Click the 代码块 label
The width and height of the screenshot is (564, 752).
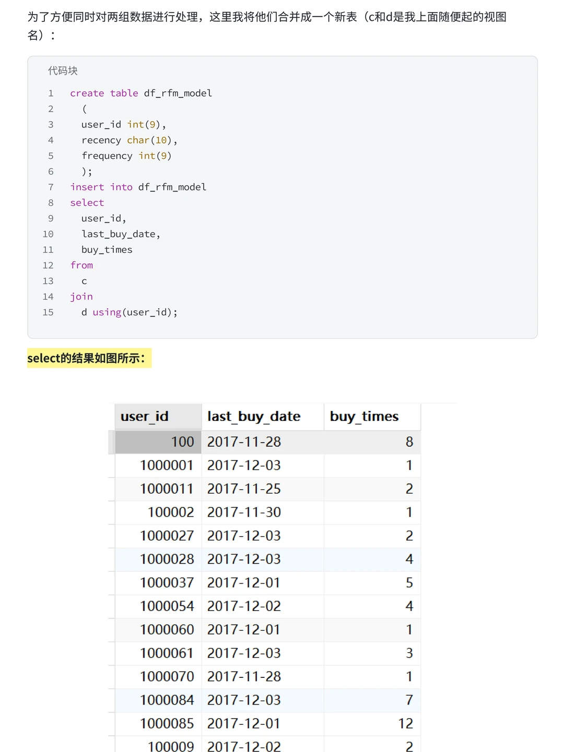pyautogui.click(x=63, y=70)
